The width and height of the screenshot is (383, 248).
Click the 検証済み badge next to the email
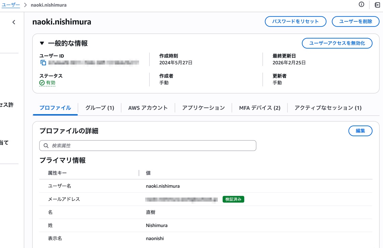pos(233,199)
